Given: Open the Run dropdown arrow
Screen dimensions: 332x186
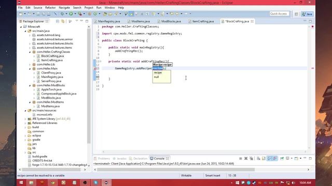Looking at the screenshot, I should point(75,14).
